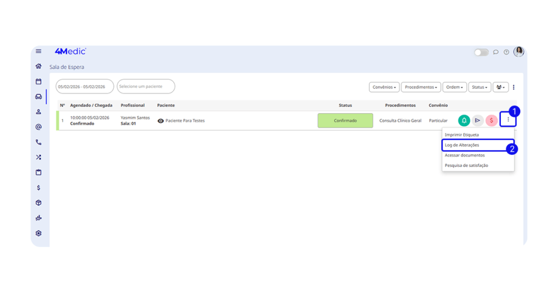Click the green Confirmado status button
The width and height of the screenshot is (558, 293).
tap(345, 121)
